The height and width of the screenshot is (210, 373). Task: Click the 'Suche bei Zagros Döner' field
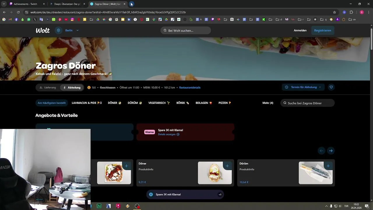307,103
